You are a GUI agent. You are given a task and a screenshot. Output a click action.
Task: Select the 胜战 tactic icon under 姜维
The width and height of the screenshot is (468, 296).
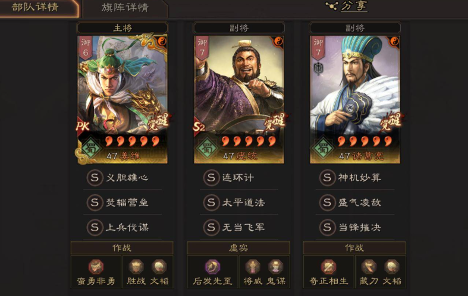click(136, 266)
